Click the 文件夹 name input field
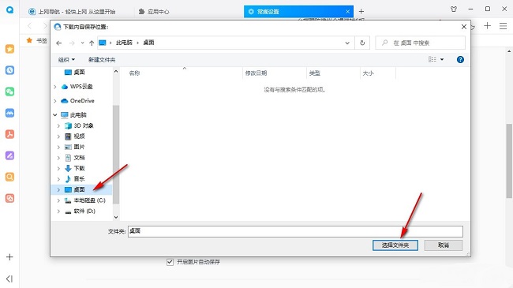The width and height of the screenshot is (513, 288). point(295,231)
